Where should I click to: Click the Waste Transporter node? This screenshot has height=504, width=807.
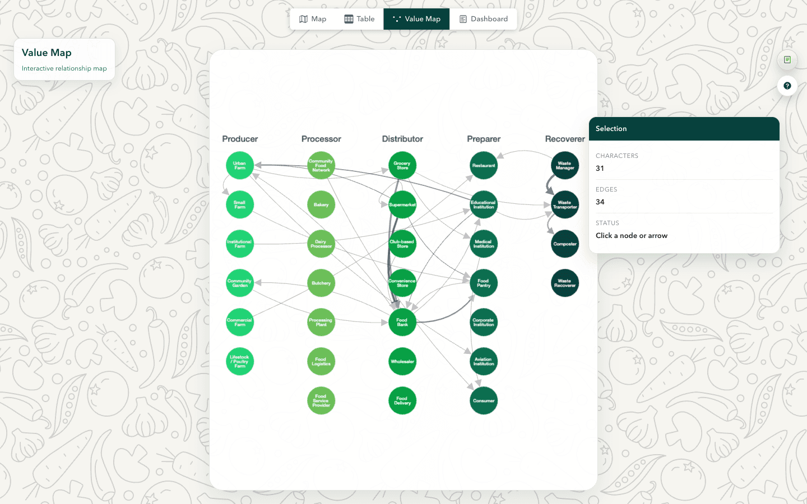565,205
